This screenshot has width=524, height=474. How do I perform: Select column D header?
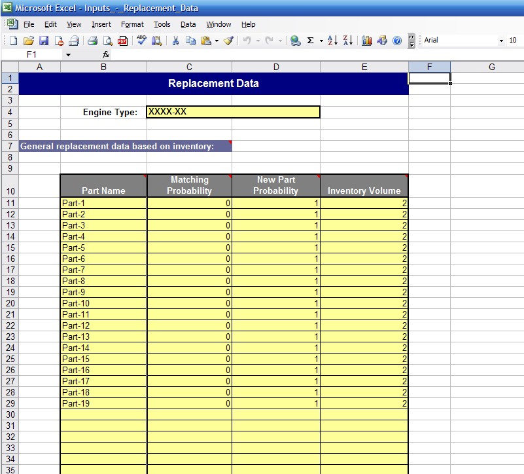[x=276, y=67]
